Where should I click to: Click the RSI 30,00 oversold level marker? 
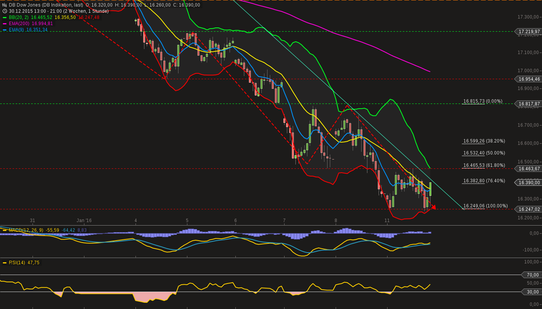[x=531, y=292]
